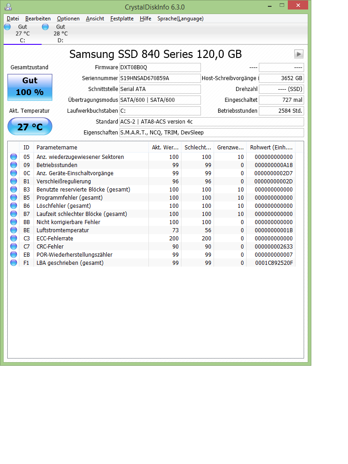Click status circle for LBA geschrieben row
This screenshot has height=464, width=348.
(x=14, y=263)
